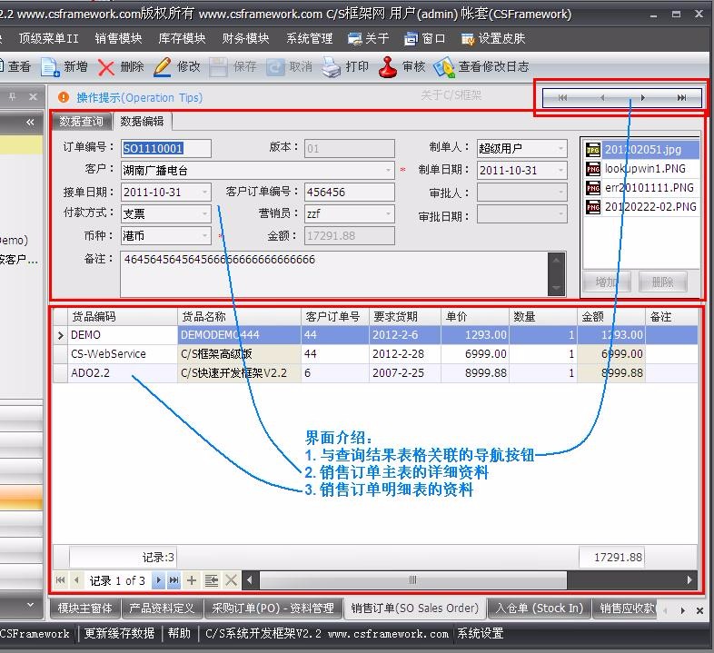Open the 系统管理 menu
Screen dimensions: 714x653
click(x=309, y=39)
